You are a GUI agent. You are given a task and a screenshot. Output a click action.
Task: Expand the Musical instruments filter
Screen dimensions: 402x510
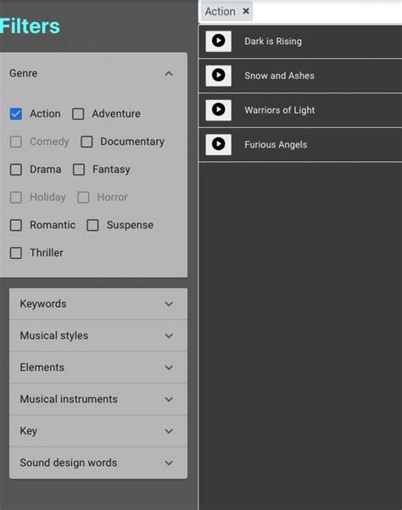[x=98, y=399]
